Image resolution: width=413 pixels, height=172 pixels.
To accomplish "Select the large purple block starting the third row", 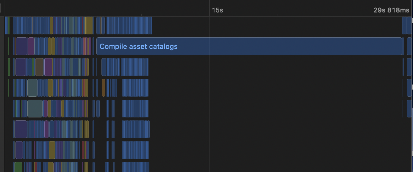I will [20, 67].
